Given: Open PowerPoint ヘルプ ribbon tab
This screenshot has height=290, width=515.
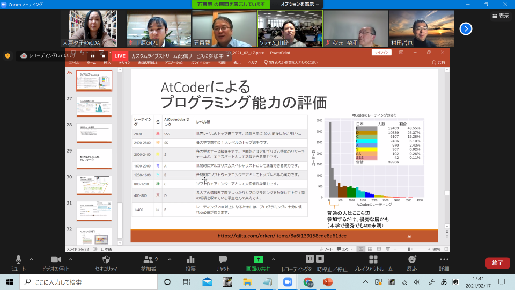Looking at the screenshot, I should pyautogui.click(x=253, y=62).
